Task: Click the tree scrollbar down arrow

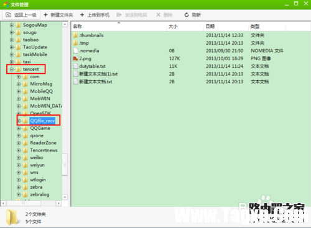Action: pos(65,197)
